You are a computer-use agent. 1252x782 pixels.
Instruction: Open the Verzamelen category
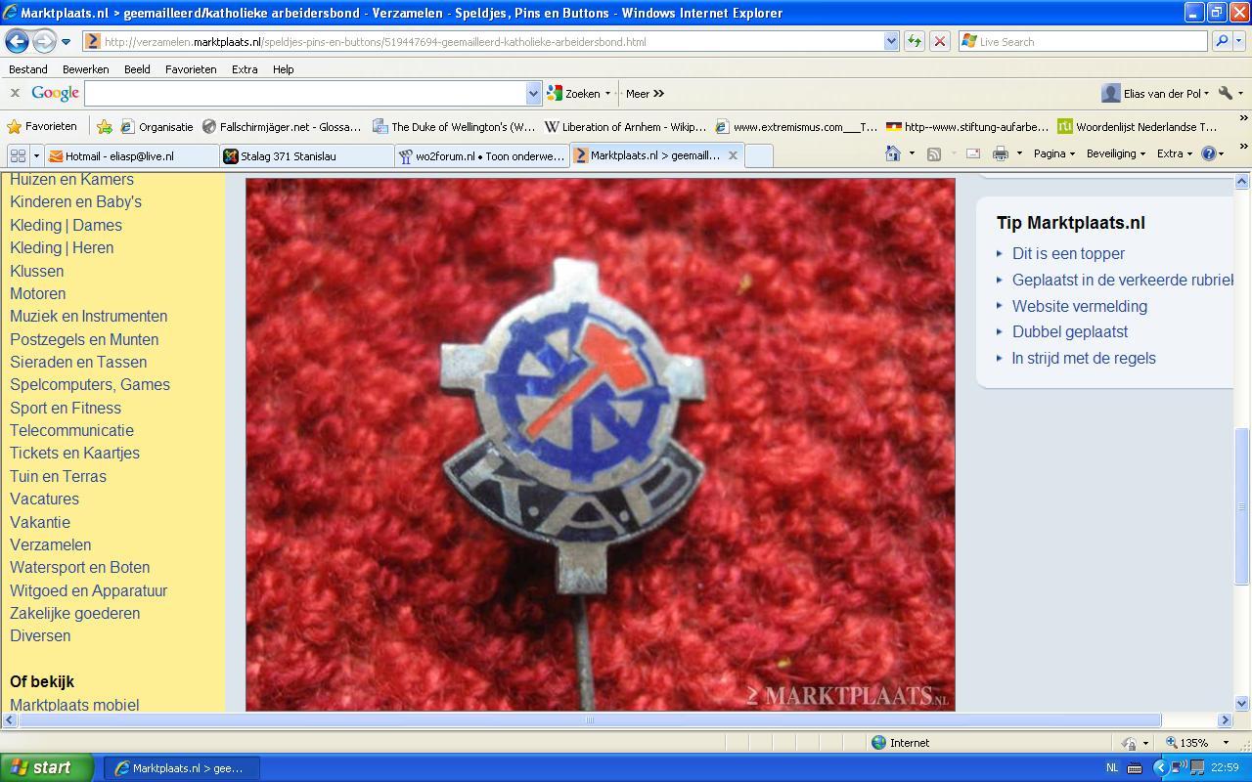tap(50, 544)
